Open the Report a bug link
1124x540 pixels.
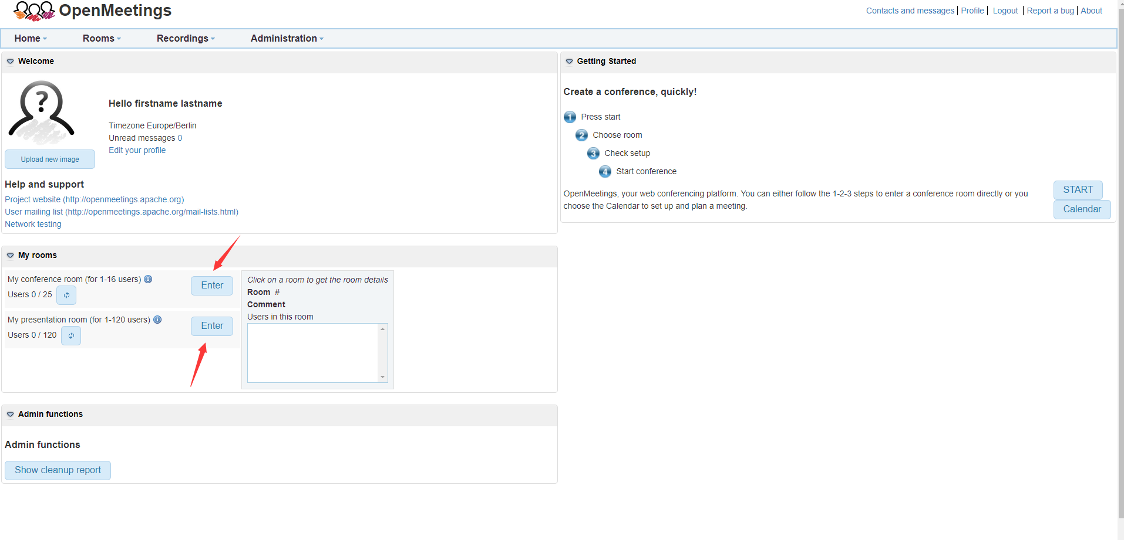pos(1051,11)
